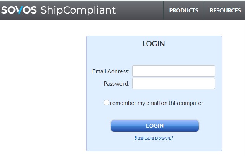The height and width of the screenshot is (156, 245).
Task: Click the 'remember my email on this computer' text
Action: (x=157, y=103)
